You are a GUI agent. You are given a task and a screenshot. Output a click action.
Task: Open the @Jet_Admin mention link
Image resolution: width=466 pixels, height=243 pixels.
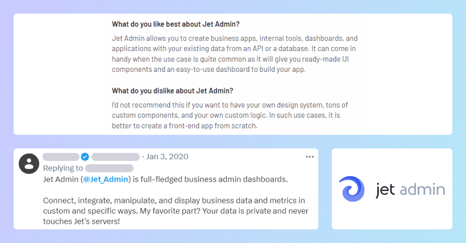tap(106, 180)
